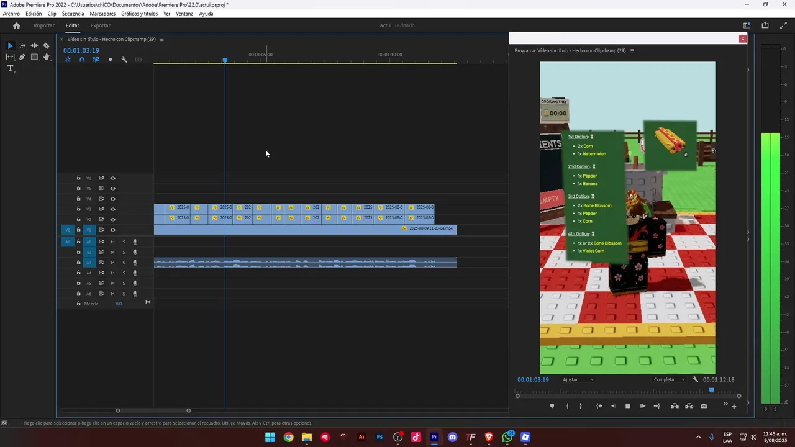The width and height of the screenshot is (795, 447).
Task: Hide video track V1 output
Action: (112, 230)
